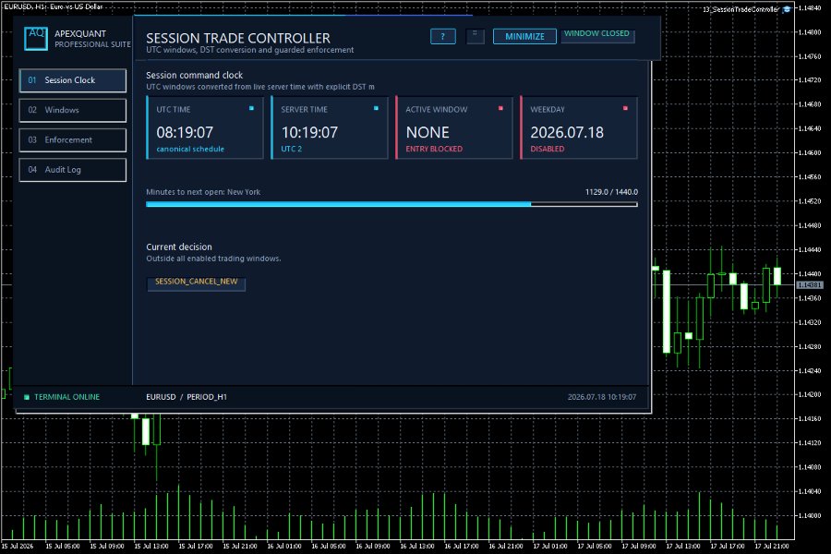Click "Outside all enabled trading windows." text
This screenshot has height=554, width=831.
click(x=213, y=259)
